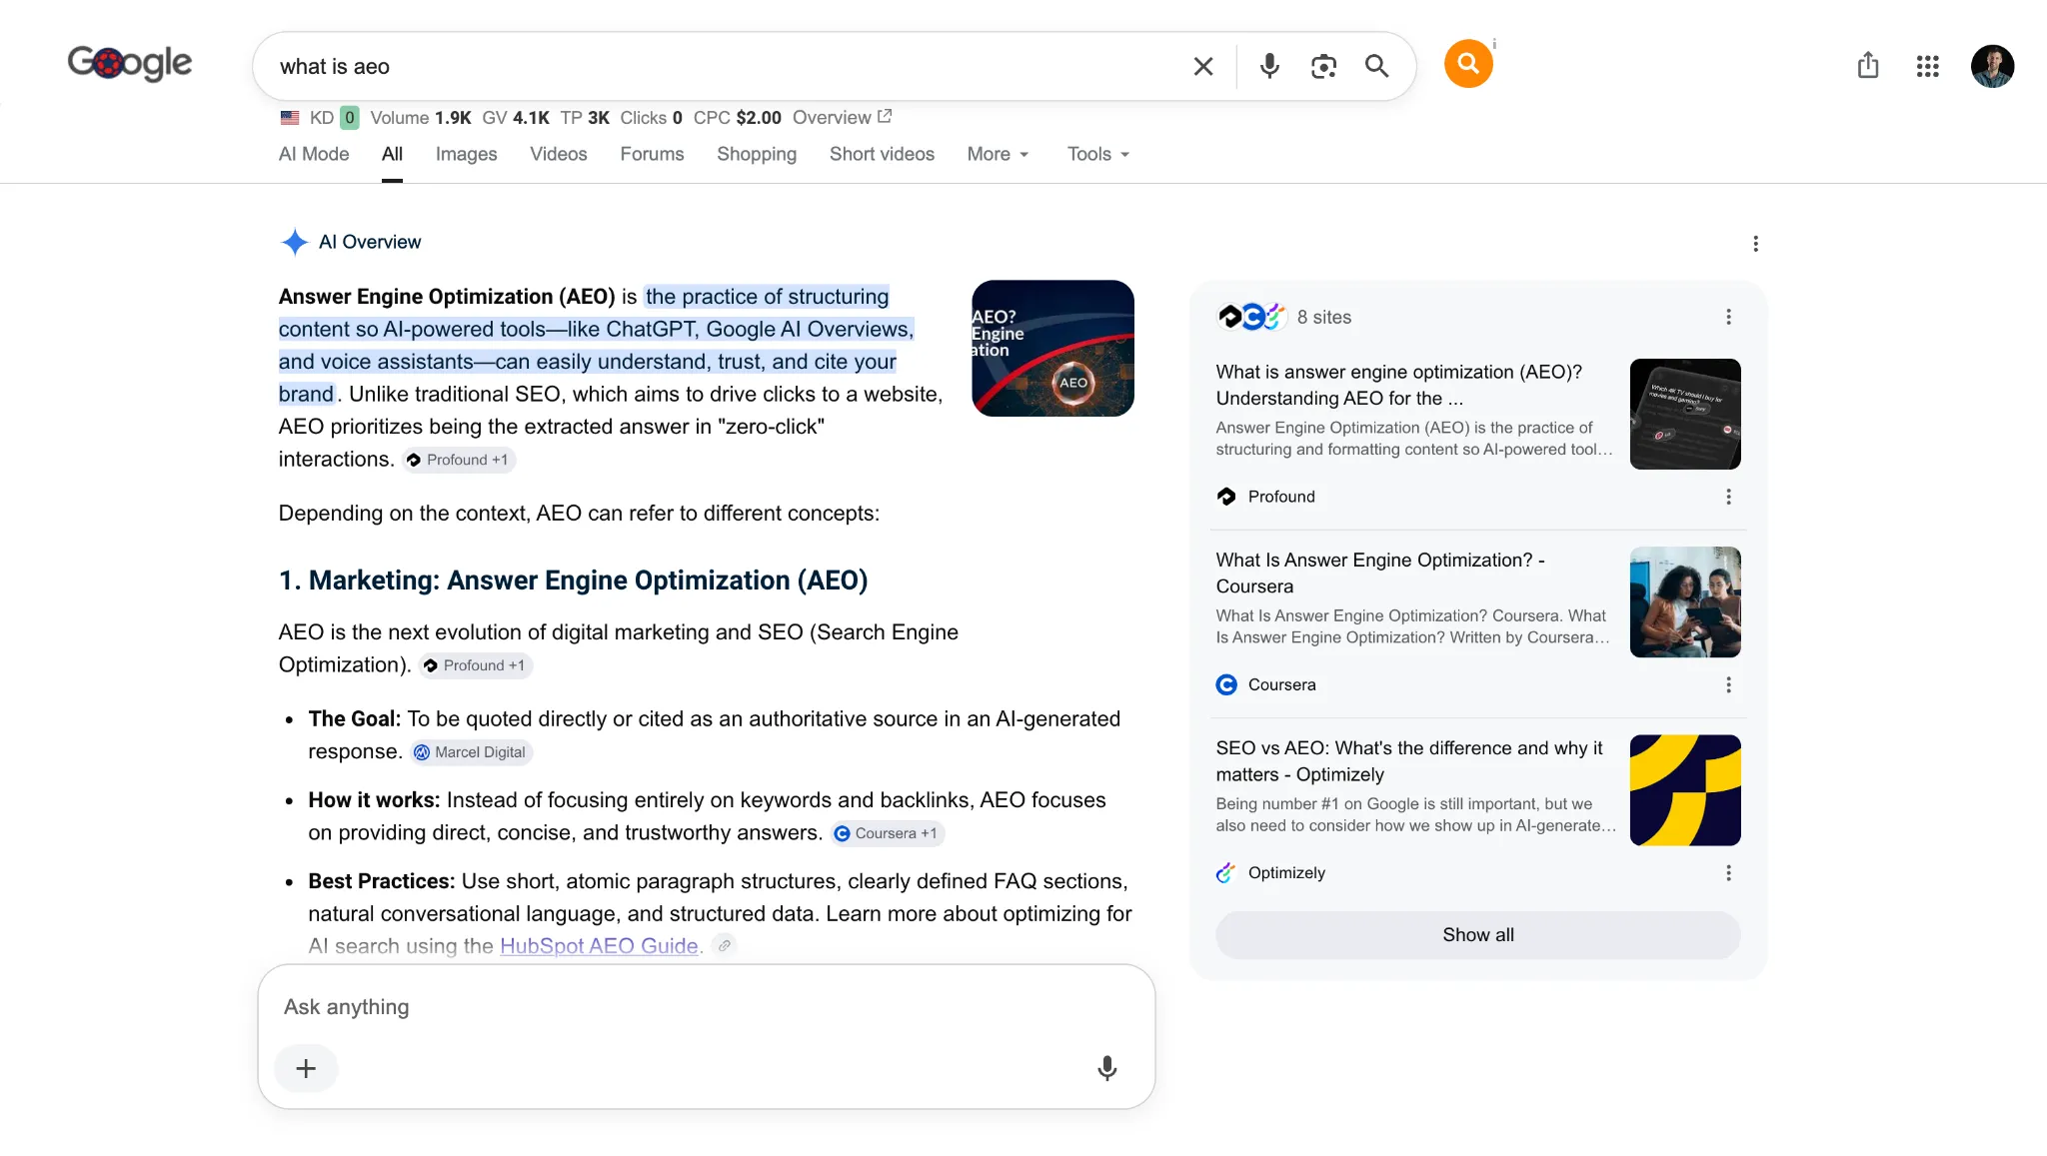
Task: Click the US flag icon in keyword bar
Action: point(290,118)
